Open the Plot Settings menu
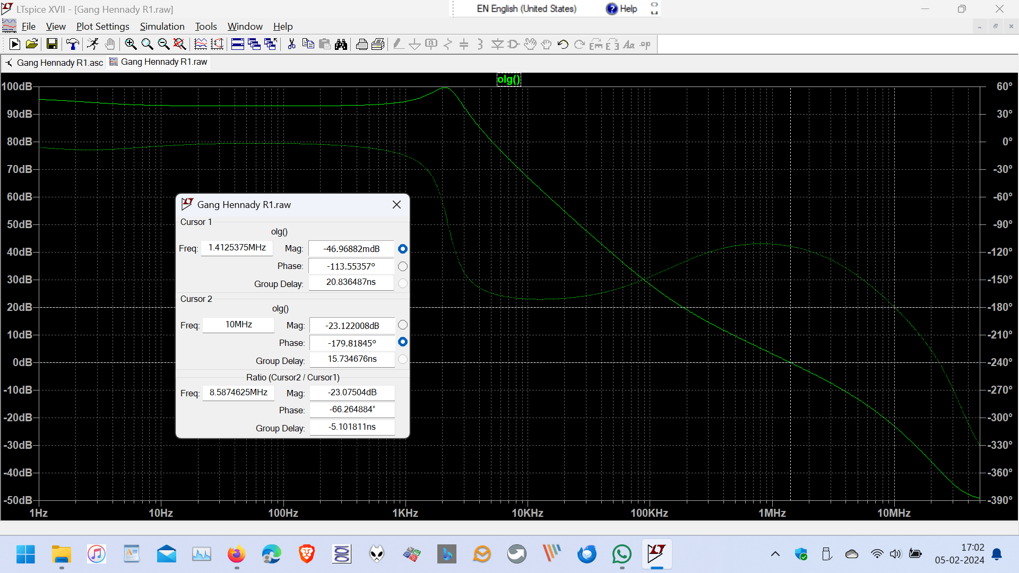The image size is (1019, 573). 103,27
